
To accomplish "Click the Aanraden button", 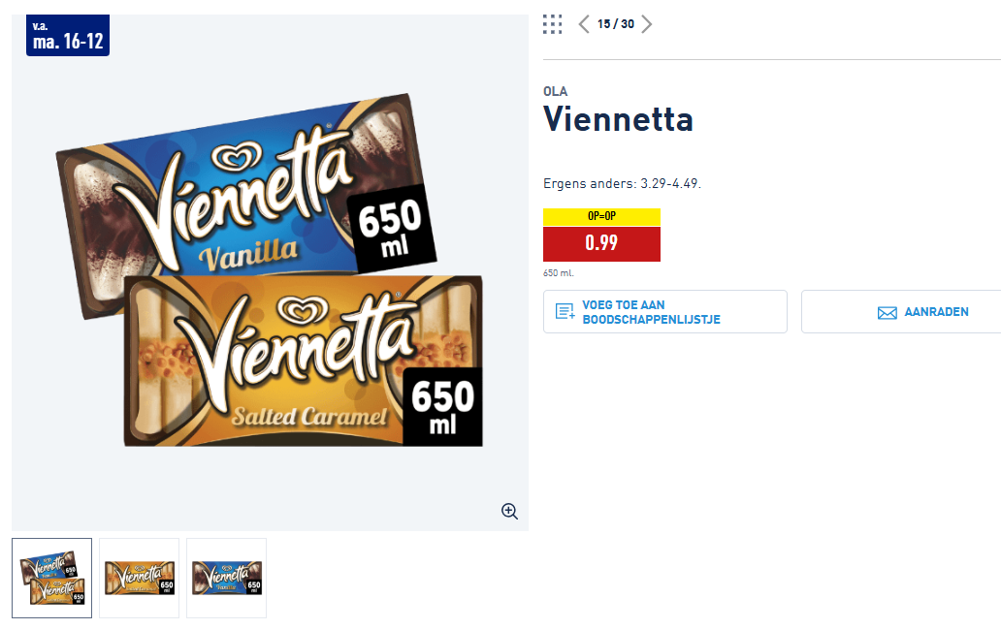I will pyautogui.click(x=901, y=312).
